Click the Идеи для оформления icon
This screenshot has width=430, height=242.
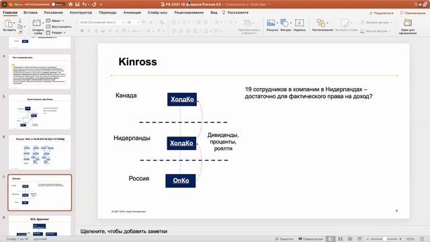click(x=408, y=23)
